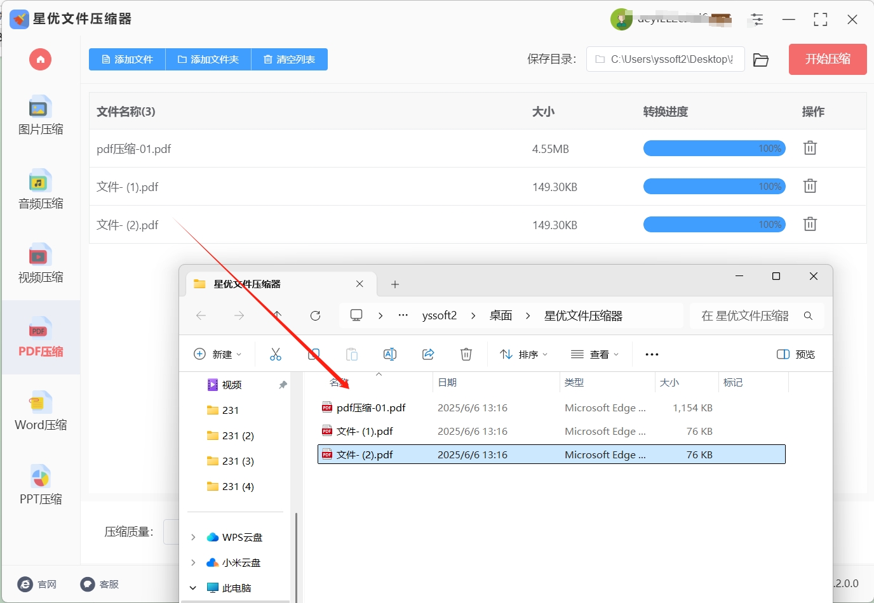
Task: Select the PDF压缩 module
Action: pyautogui.click(x=41, y=338)
